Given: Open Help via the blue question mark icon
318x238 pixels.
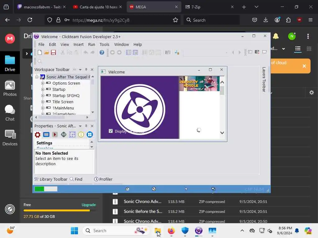Looking at the screenshot, I should click(x=102, y=52).
